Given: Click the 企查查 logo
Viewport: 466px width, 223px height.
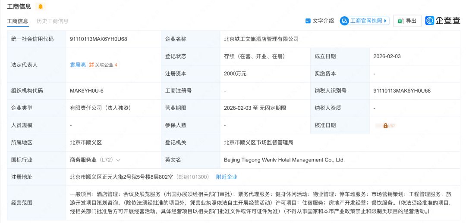Looking at the screenshot, I should (442, 21).
